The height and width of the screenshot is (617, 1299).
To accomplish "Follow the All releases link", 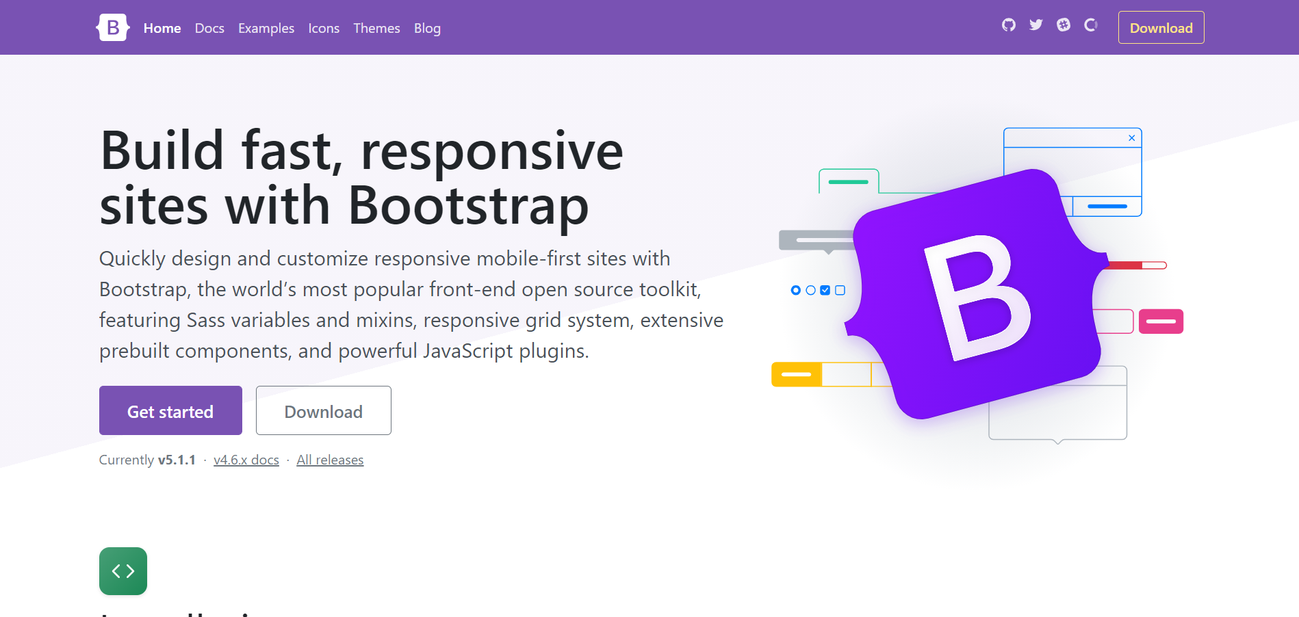I will coord(330,460).
